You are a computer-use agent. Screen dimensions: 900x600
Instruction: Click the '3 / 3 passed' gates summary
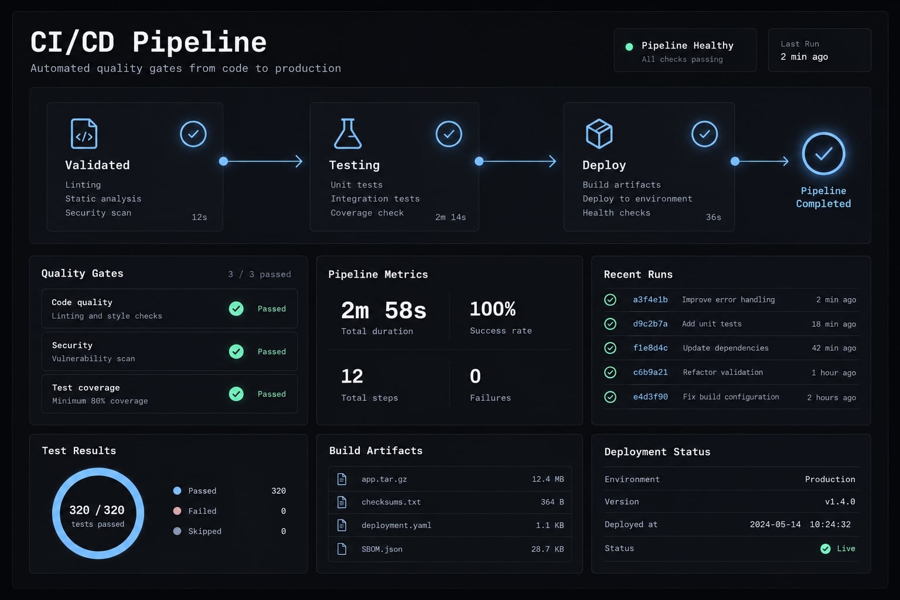[x=260, y=274]
